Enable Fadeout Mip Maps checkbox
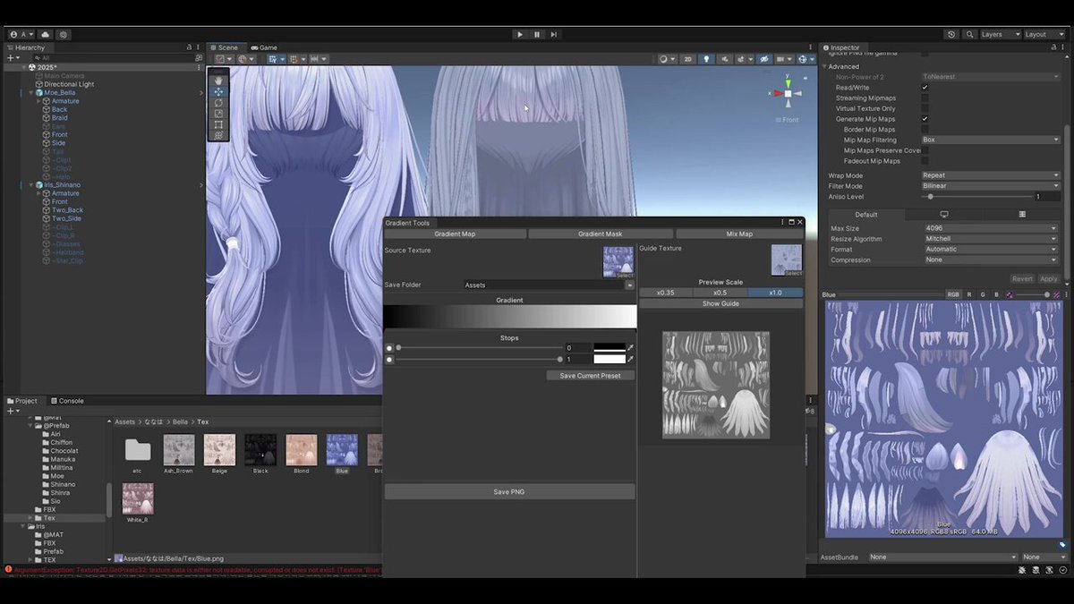 [x=925, y=161]
